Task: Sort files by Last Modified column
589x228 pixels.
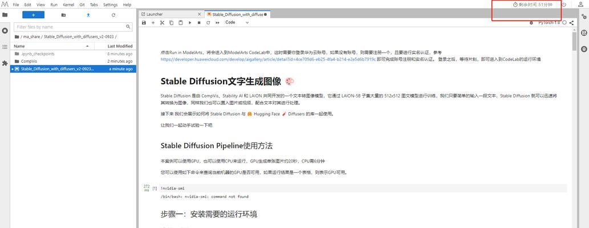Action: click(115, 46)
